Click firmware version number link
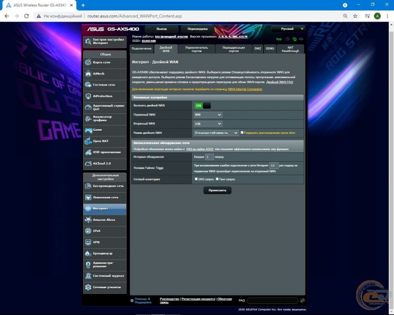This screenshot has height=315, width=394. [x=233, y=37]
